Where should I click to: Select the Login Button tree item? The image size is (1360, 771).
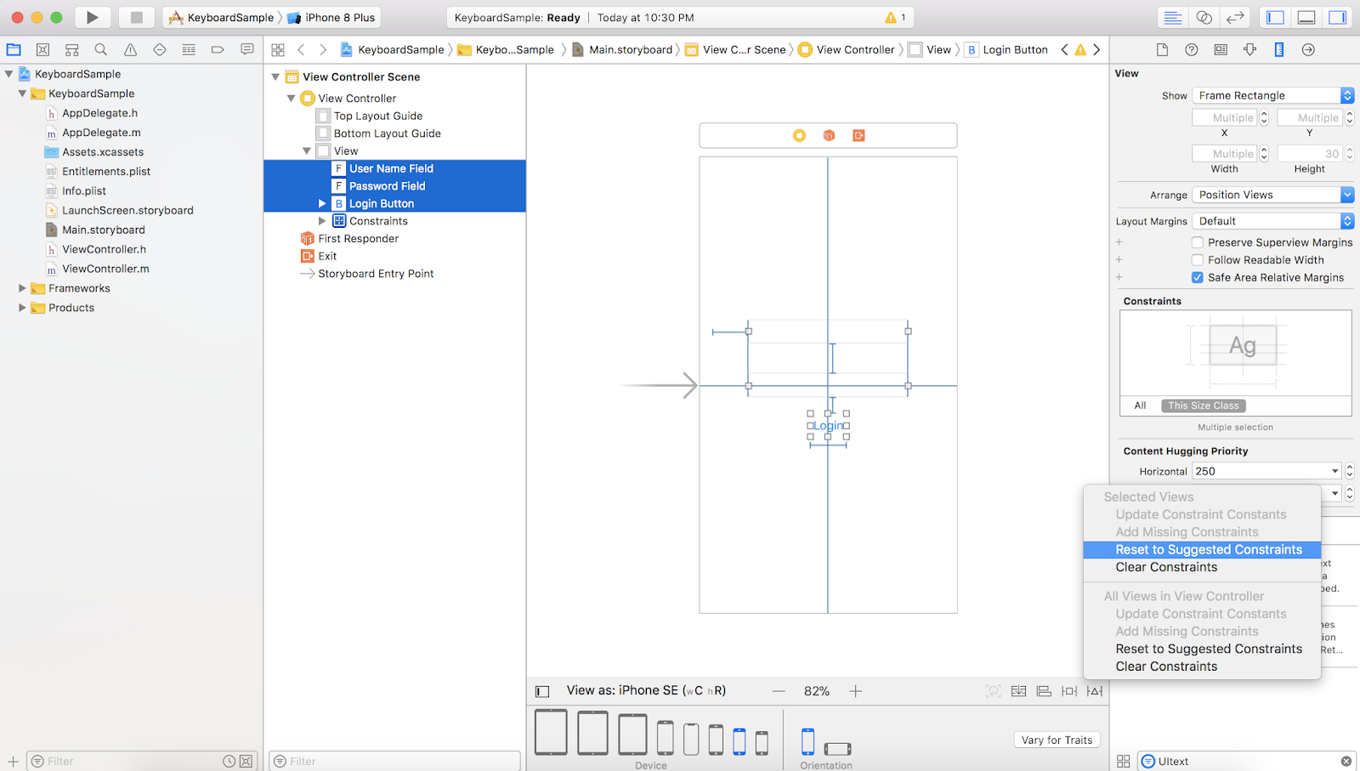pos(381,203)
